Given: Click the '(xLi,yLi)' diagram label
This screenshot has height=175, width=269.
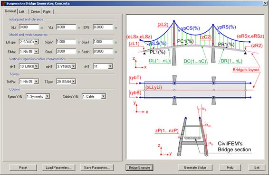Looking at the screenshot, I should point(154,87).
